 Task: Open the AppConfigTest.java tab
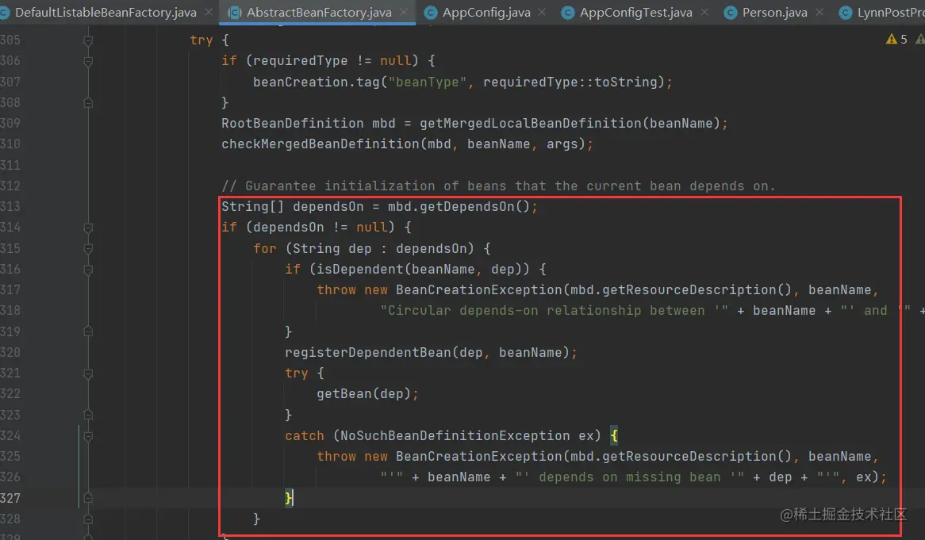(x=635, y=12)
